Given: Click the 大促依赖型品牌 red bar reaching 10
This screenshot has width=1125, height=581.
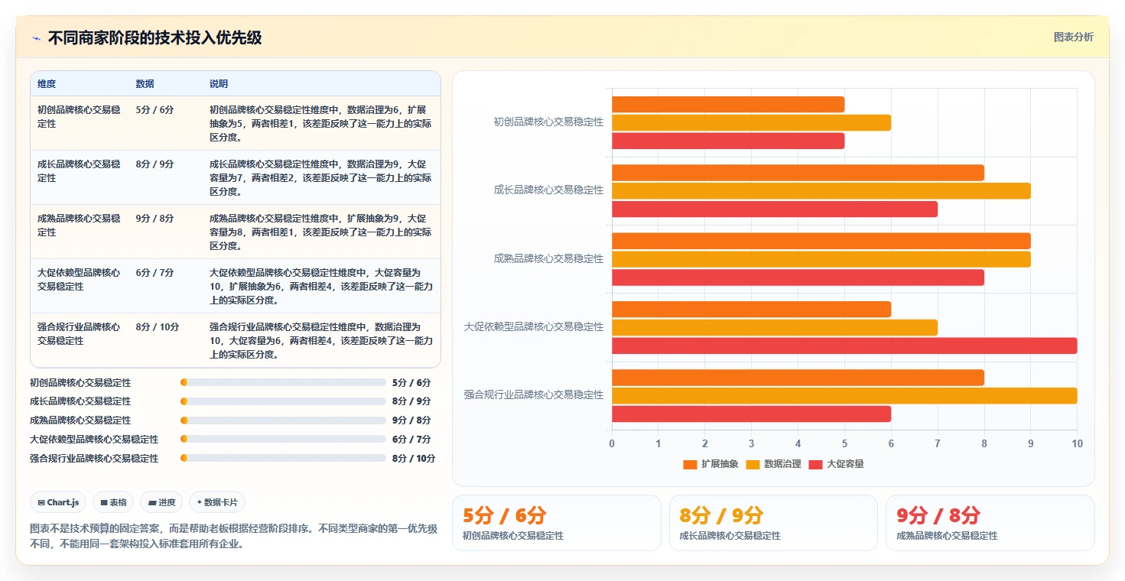Looking at the screenshot, I should pos(844,346).
